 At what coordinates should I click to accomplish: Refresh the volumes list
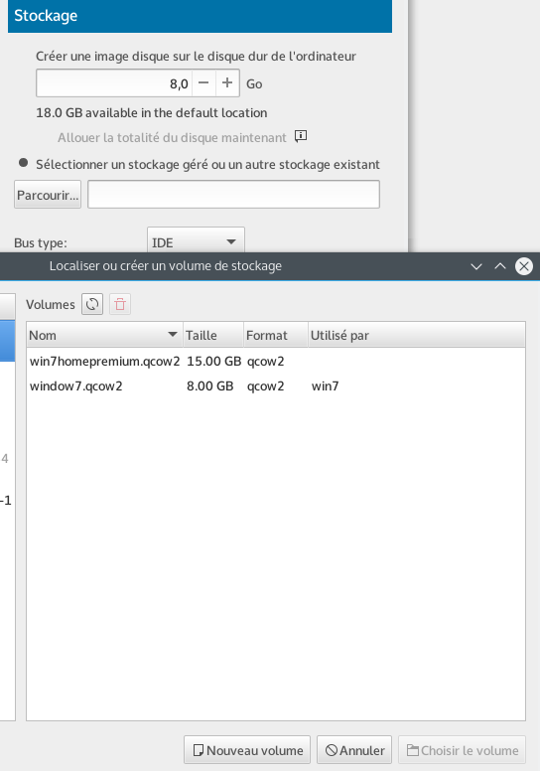(x=92, y=304)
